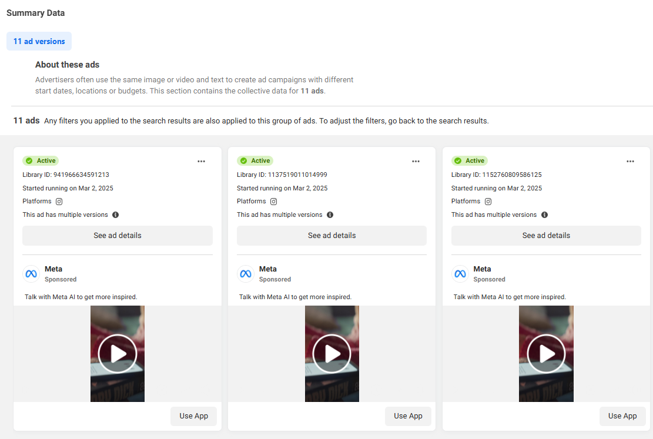Click Talk with Meta AI text on ad 1152760809586125
This screenshot has height=439, width=653.
[510, 297]
